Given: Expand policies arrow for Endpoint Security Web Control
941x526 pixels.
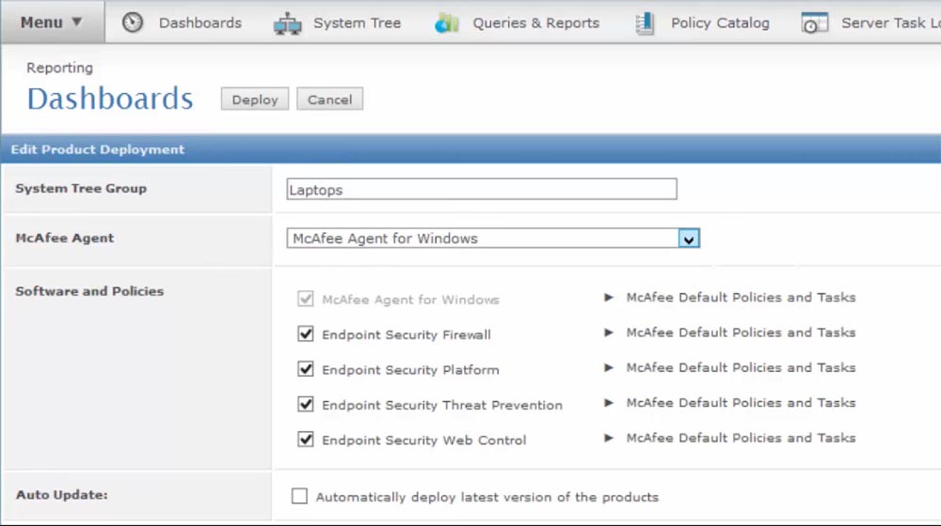Looking at the screenshot, I should point(610,438).
